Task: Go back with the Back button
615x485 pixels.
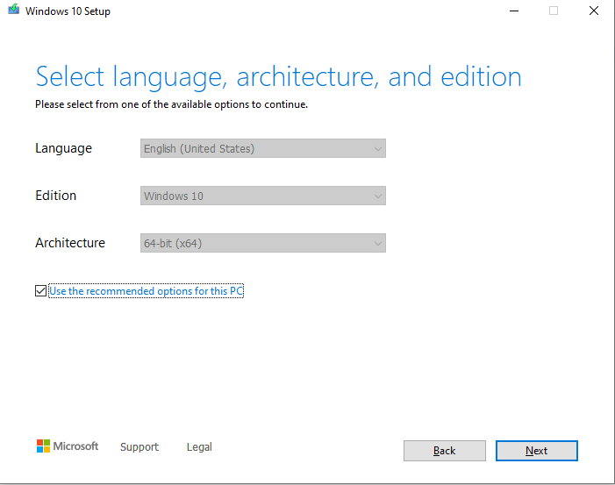Action: pyautogui.click(x=445, y=451)
